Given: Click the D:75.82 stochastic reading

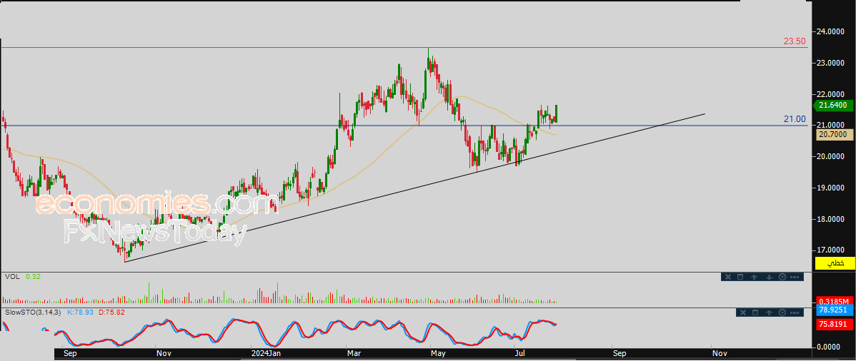Looking at the screenshot, I should pyautogui.click(x=111, y=312).
